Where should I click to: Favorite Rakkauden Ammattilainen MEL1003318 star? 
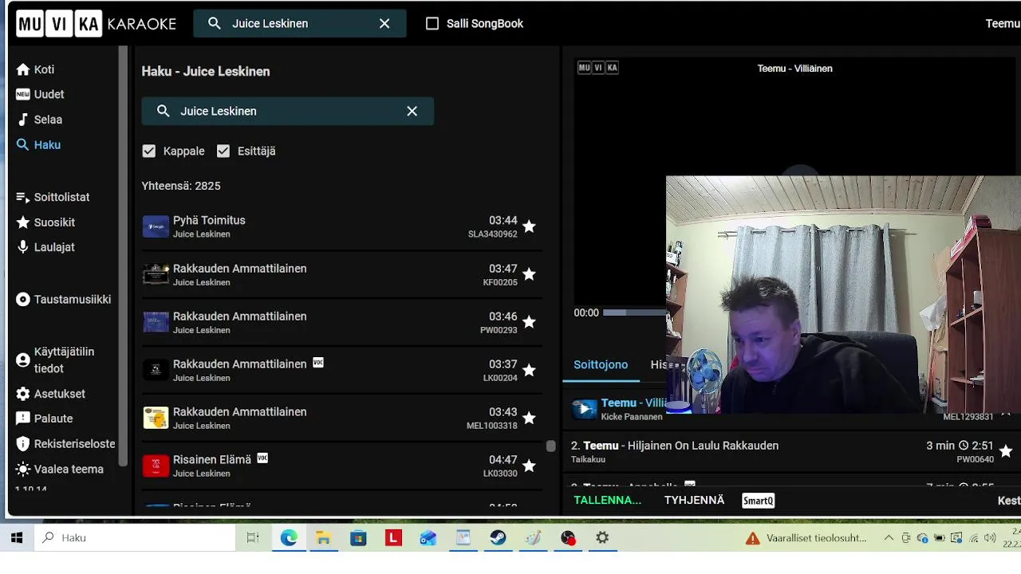click(529, 418)
